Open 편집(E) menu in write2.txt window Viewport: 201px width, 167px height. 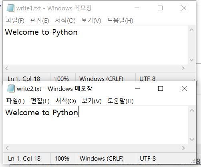(x=40, y=101)
